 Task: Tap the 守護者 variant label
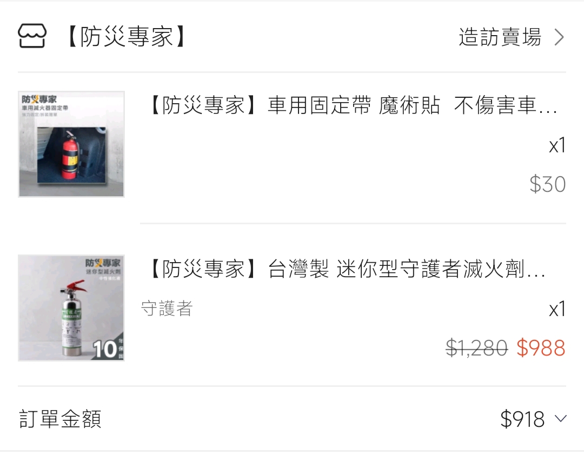(167, 309)
